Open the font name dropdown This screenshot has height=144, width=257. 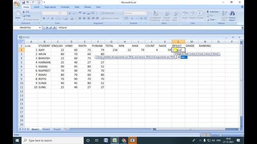click(58, 13)
